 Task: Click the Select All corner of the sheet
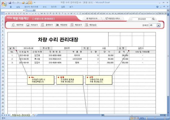[x=2, y=13]
